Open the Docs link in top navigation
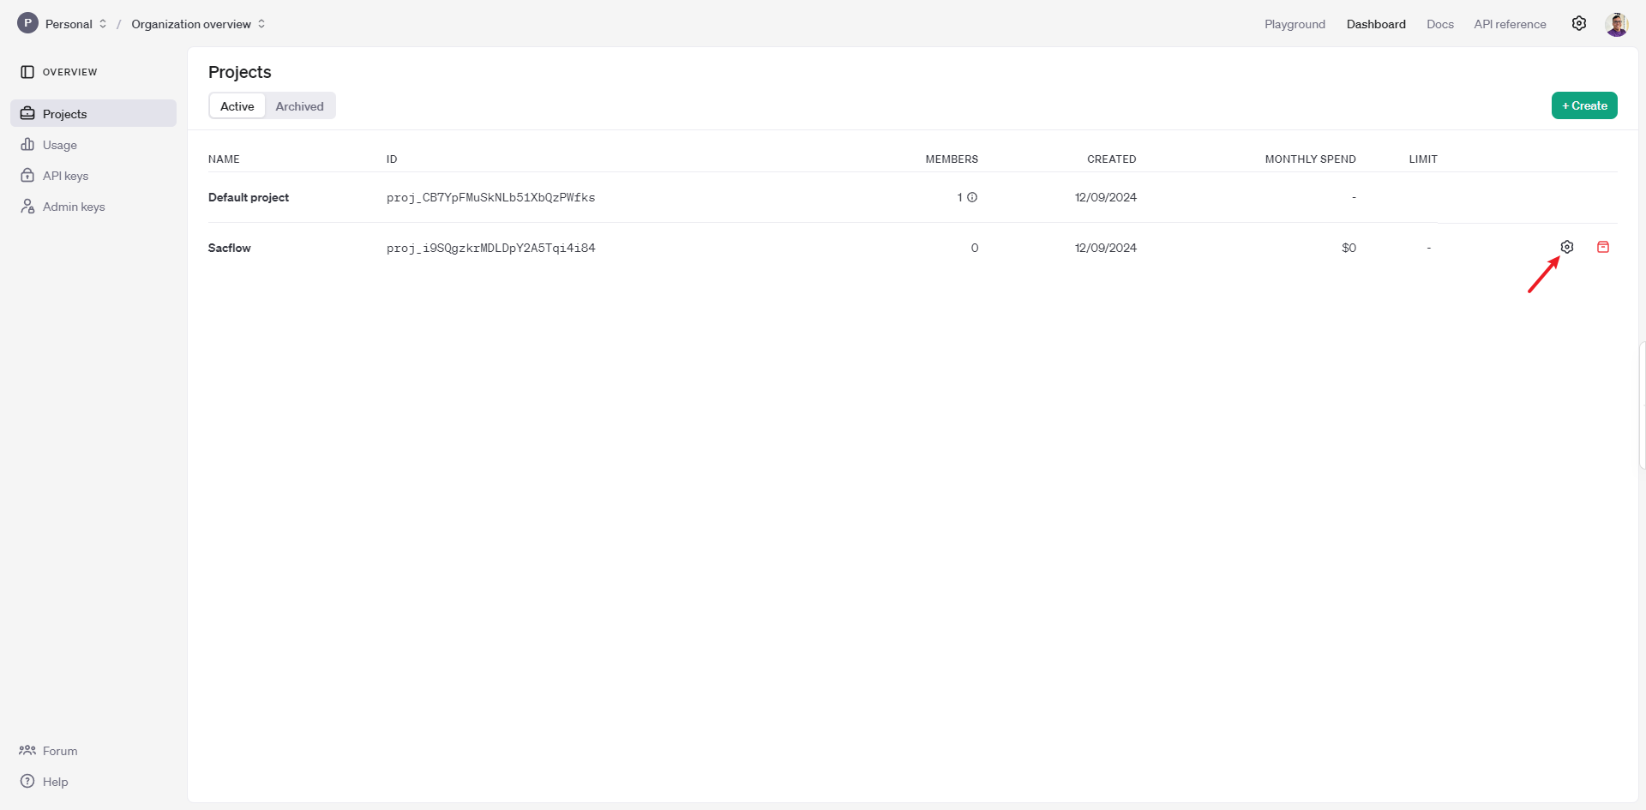The image size is (1646, 810). 1439,24
